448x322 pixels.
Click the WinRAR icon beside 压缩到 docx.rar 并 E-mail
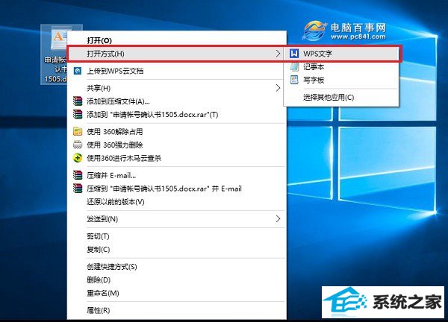[x=78, y=189]
